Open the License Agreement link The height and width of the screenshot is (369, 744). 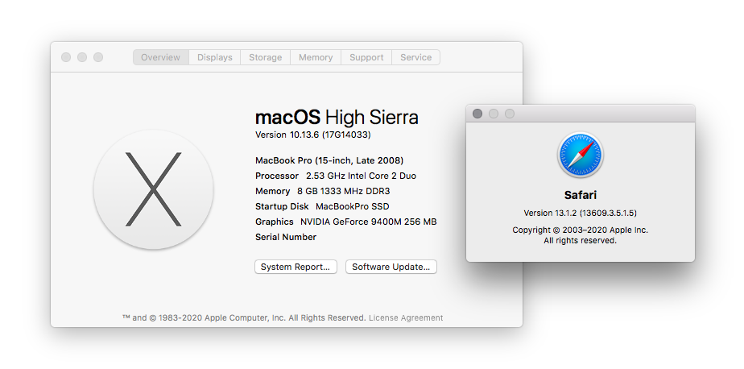[406, 317]
